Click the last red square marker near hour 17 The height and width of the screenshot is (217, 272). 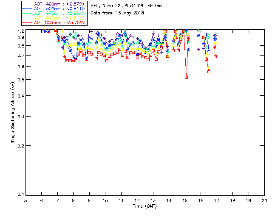215,57
